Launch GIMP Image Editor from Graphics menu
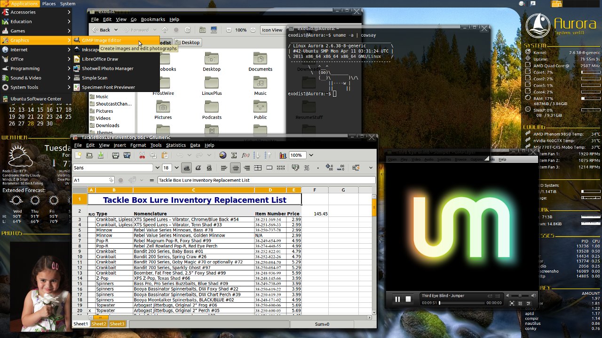Screen dimensions: 602x338 click(116, 40)
